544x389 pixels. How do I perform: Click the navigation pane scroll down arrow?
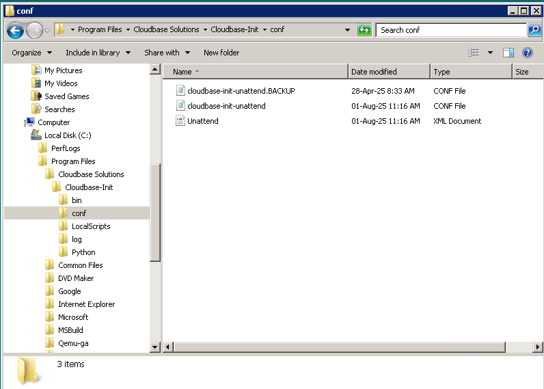[x=154, y=347]
